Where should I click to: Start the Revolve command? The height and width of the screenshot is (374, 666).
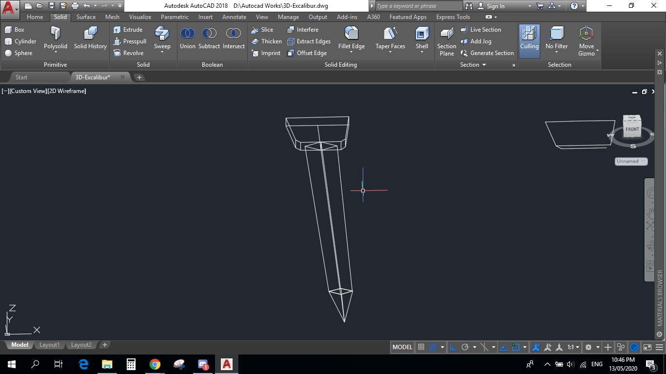pos(128,53)
